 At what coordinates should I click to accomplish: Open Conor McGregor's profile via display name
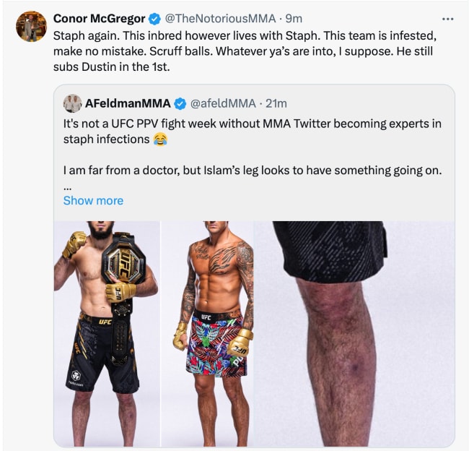[99, 19]
